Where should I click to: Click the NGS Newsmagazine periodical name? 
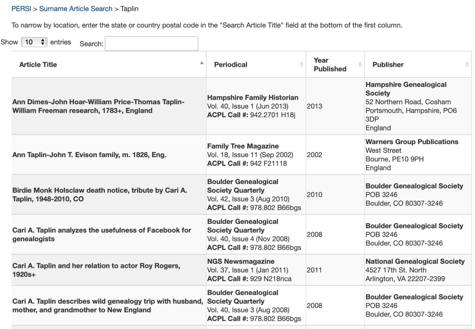click(x=241, y=261)
